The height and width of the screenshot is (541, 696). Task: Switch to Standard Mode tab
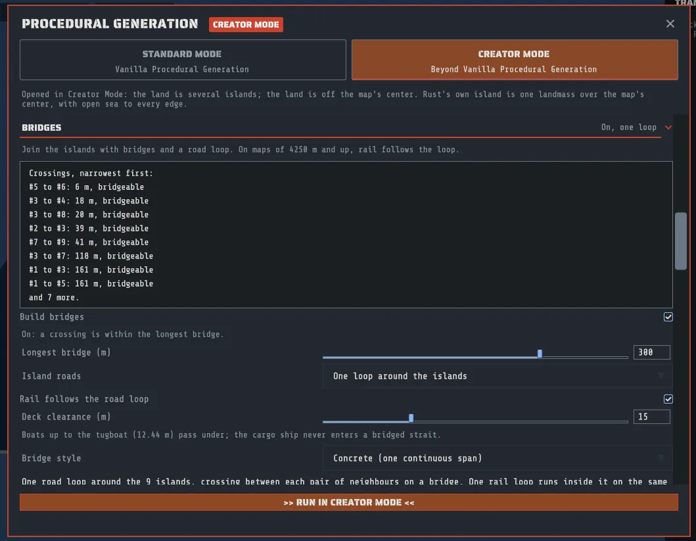[183, 60]
